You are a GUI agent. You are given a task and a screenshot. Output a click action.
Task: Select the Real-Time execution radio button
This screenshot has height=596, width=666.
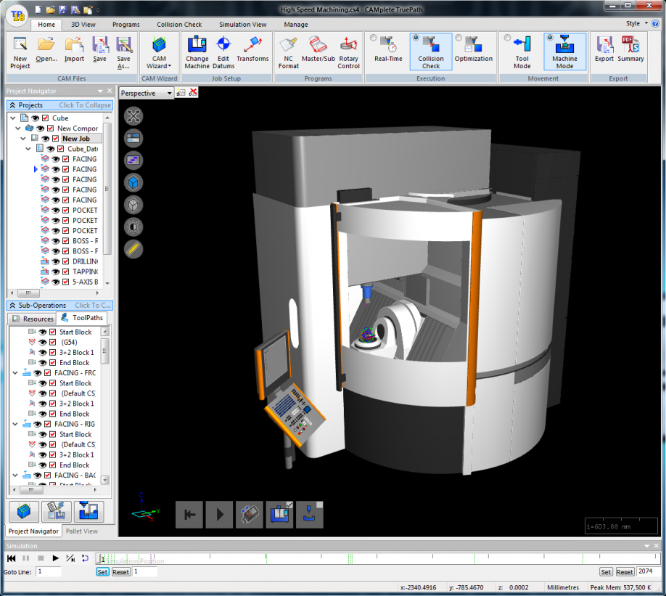coord(374,38)
